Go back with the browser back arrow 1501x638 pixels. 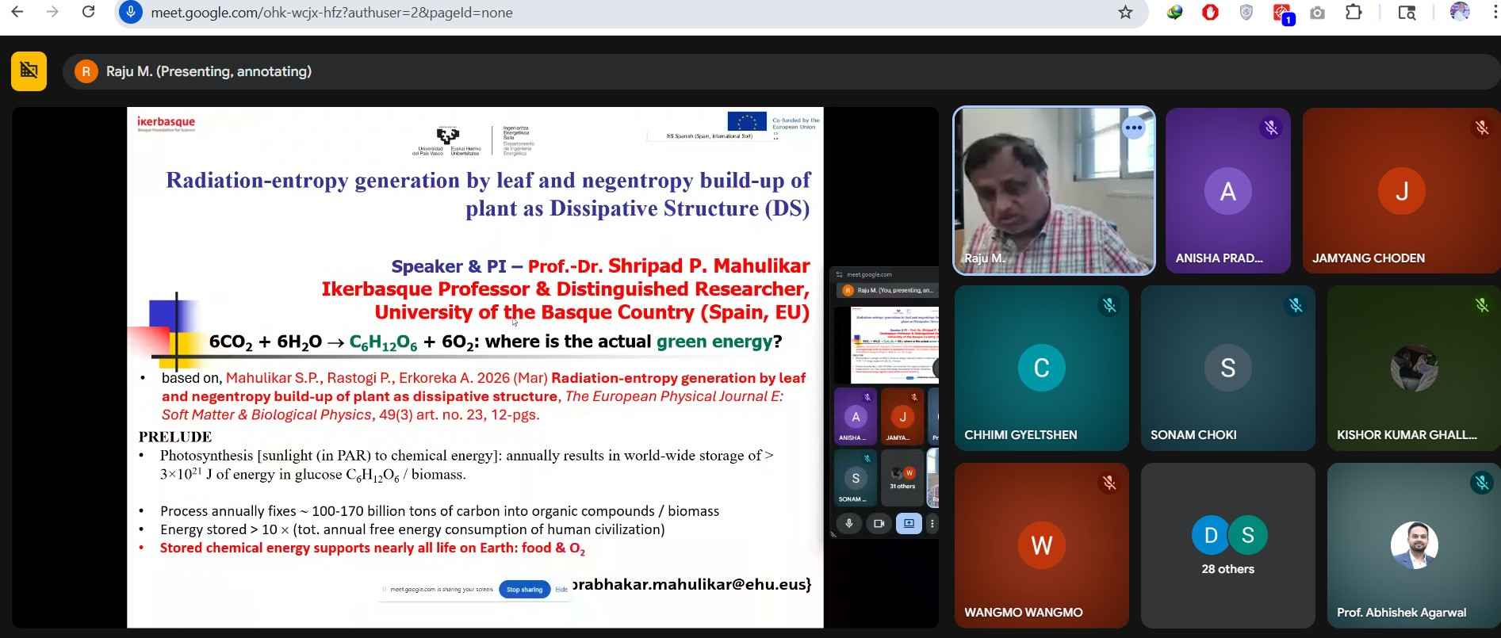coord(16,12)
